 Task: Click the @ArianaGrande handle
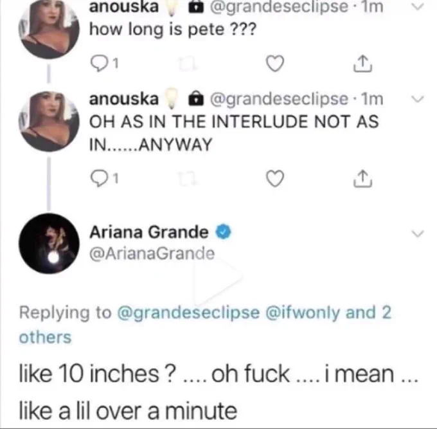(x=152, y=253)
